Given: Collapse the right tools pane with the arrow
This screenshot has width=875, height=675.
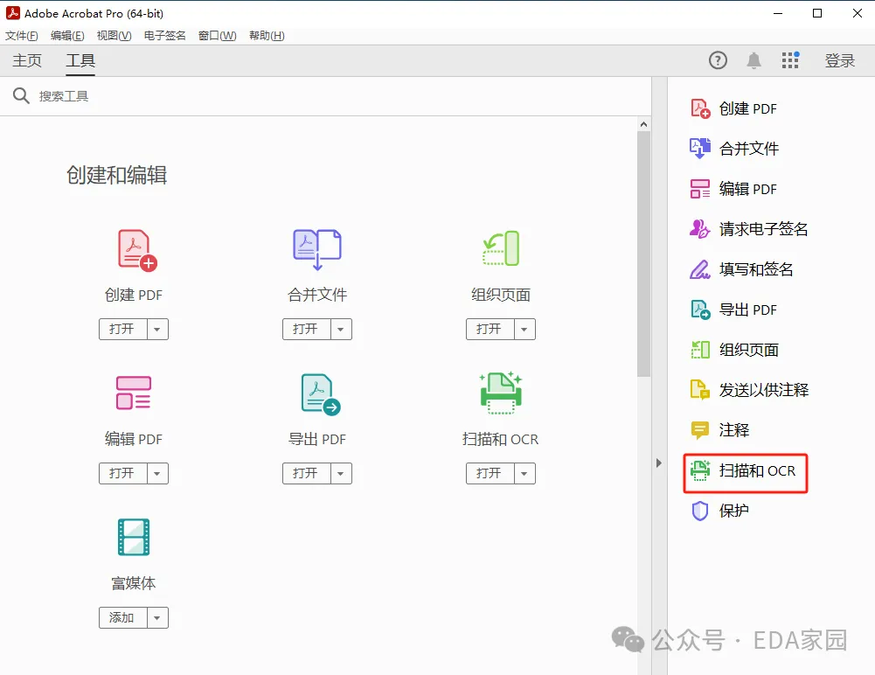Looking at the screenshot, I should pyautogui.click(x=659, y=463).
